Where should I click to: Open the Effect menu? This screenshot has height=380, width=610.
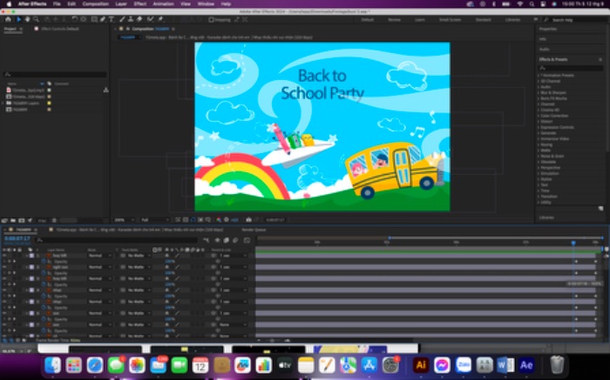click(140, 3)
